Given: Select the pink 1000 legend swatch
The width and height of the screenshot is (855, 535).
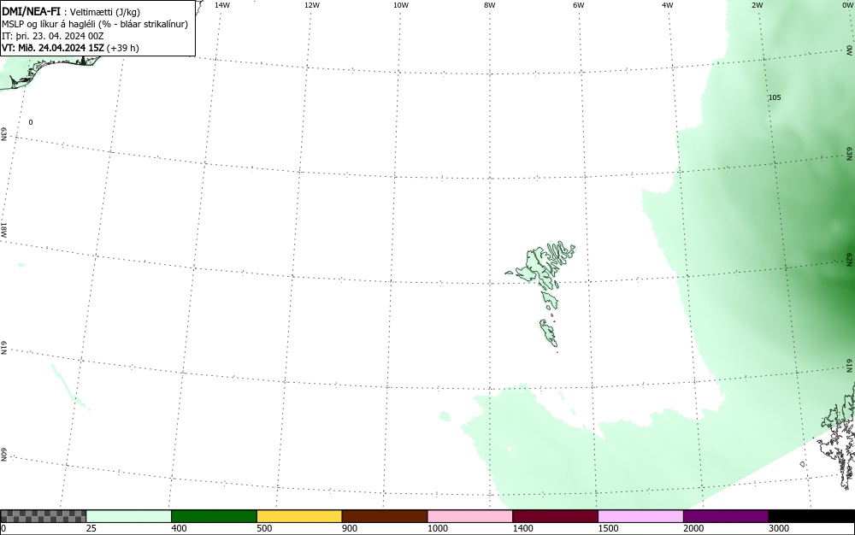Looking at the screenshot, I should [470, 516].
